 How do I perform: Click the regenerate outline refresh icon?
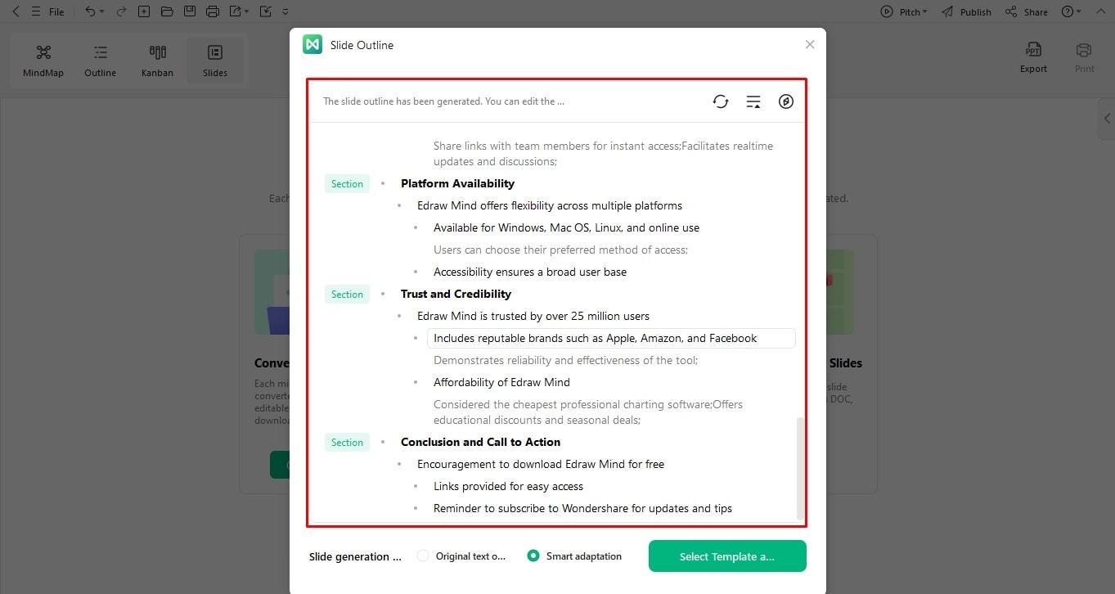click(x=720, y=101)
